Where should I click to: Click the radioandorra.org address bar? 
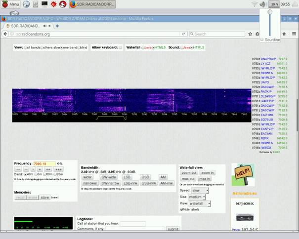click(x=94, y=34)
